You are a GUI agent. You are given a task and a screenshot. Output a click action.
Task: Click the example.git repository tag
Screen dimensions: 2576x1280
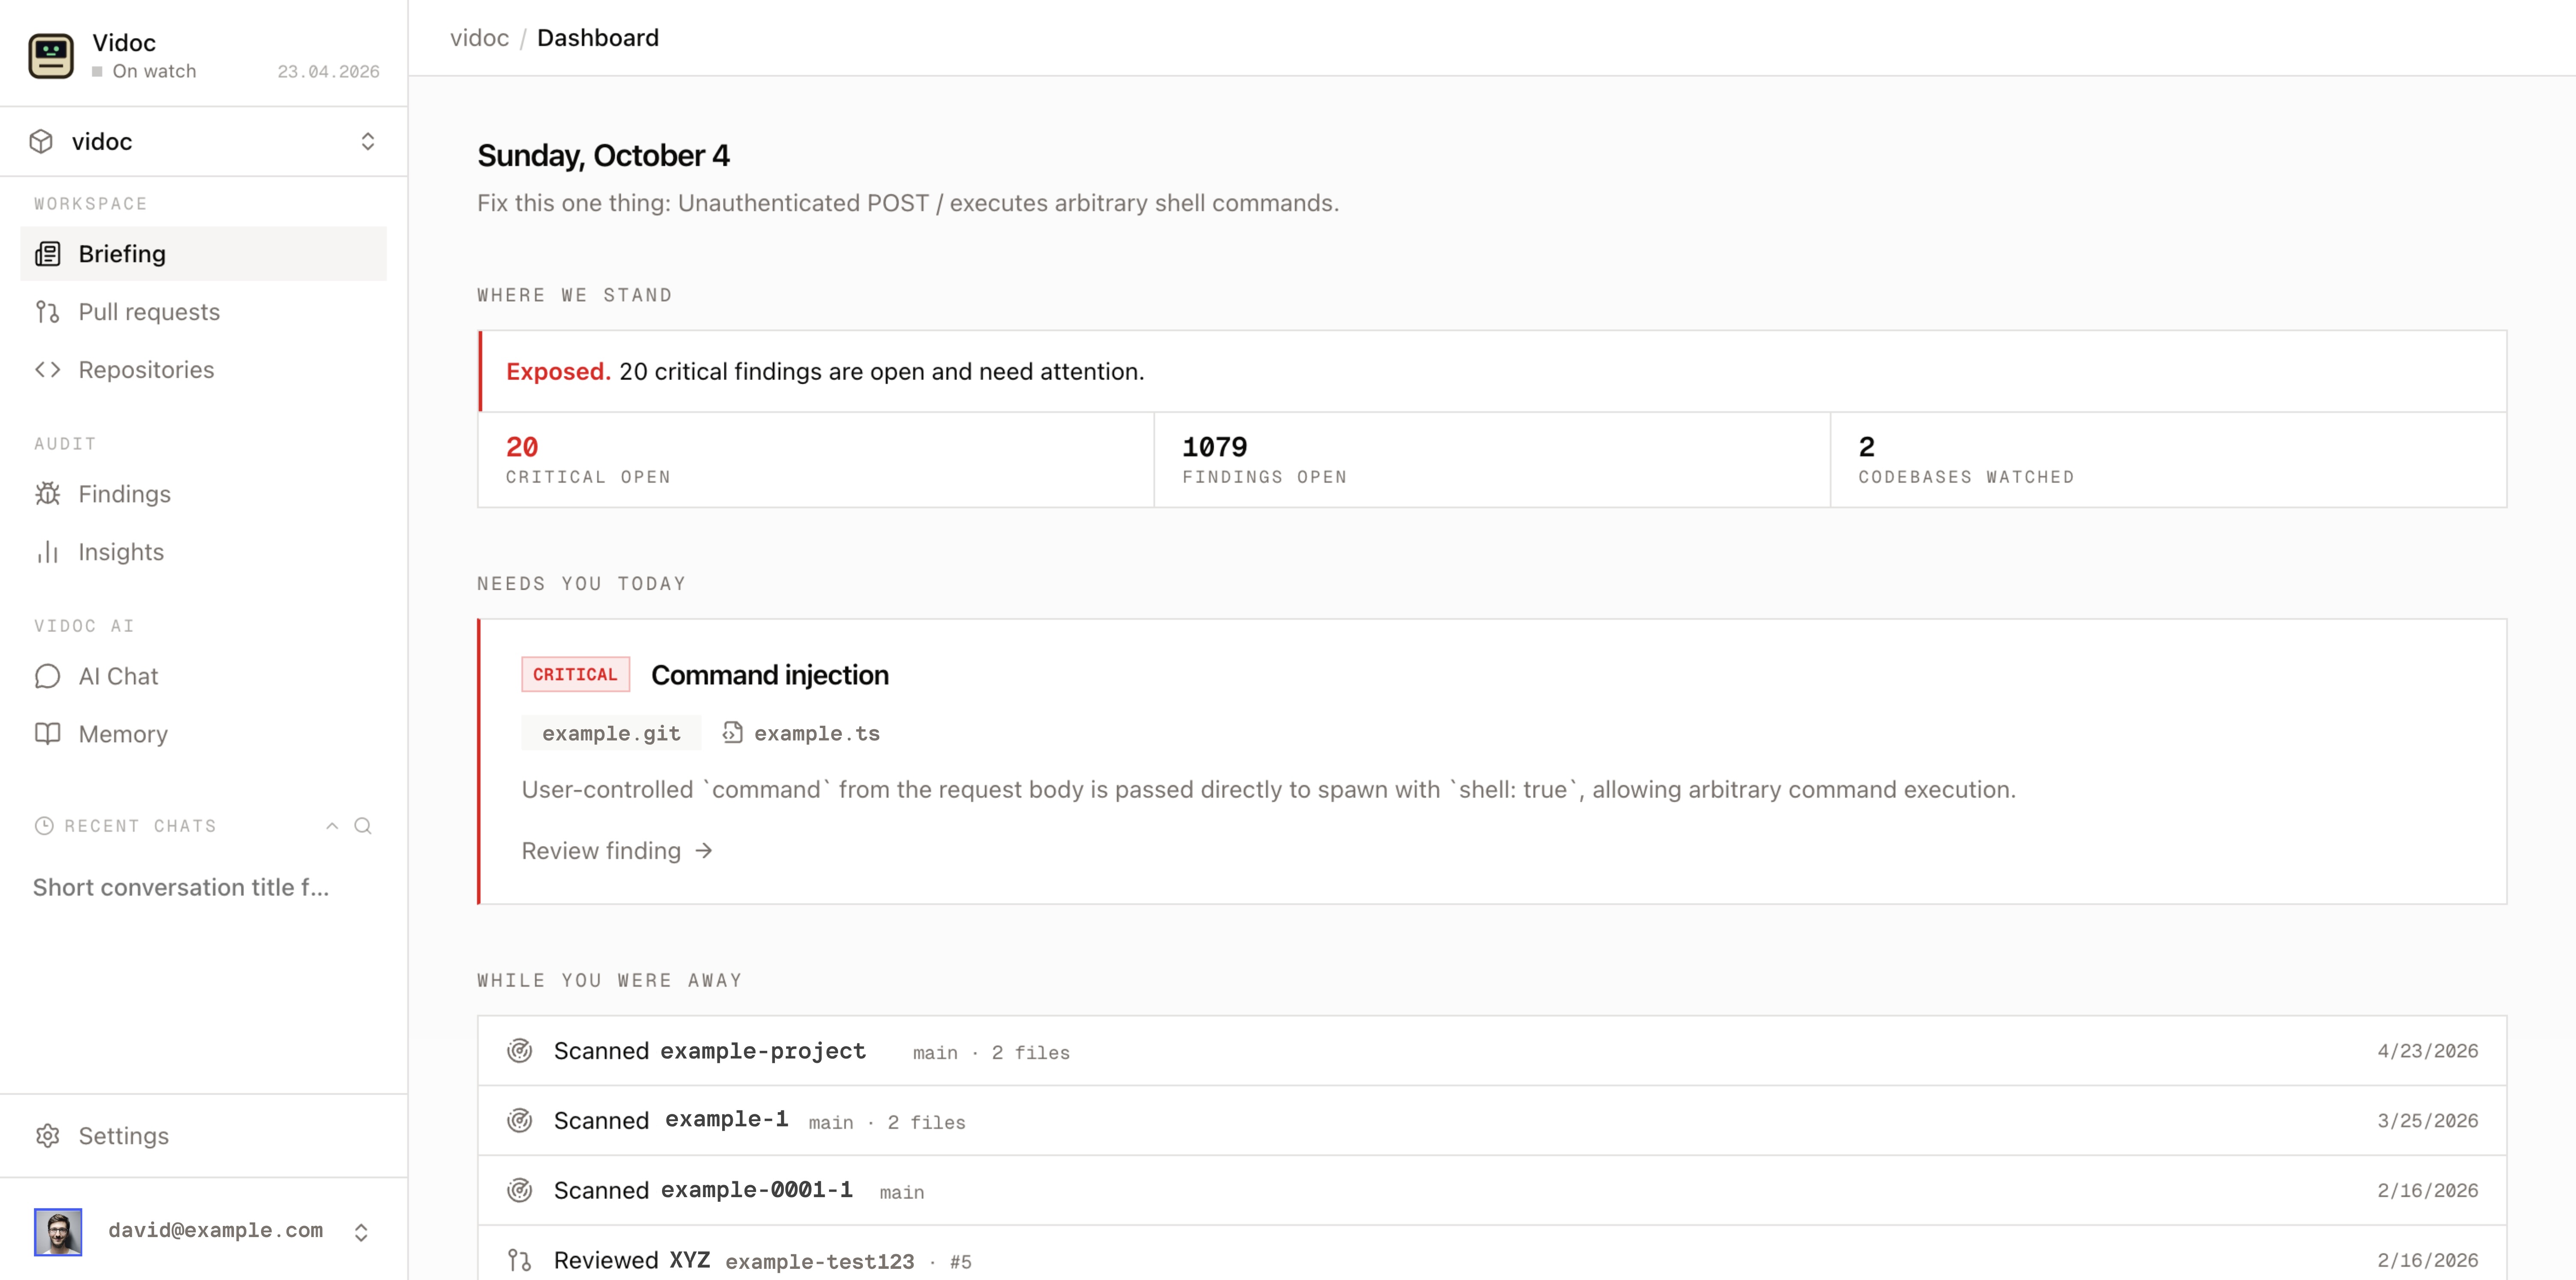pyautogui.click(x=611, y=733)
